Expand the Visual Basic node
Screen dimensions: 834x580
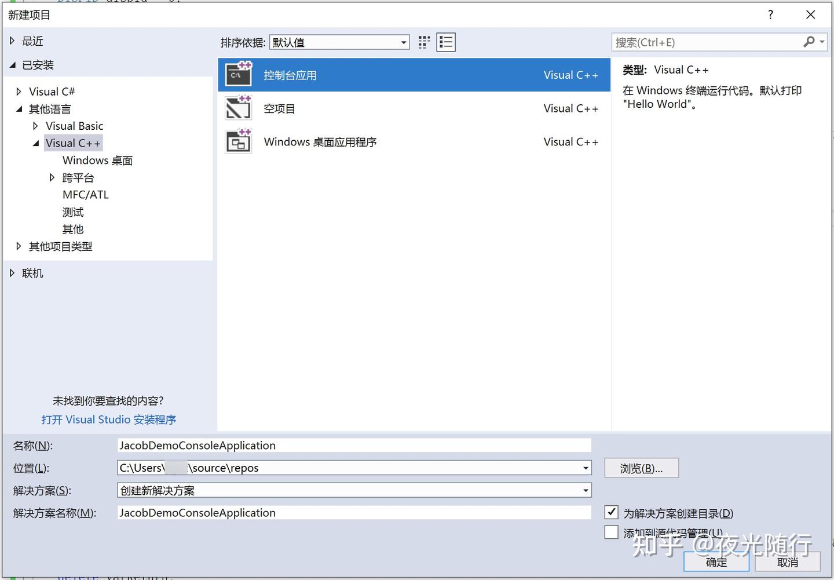click(36, 126)
